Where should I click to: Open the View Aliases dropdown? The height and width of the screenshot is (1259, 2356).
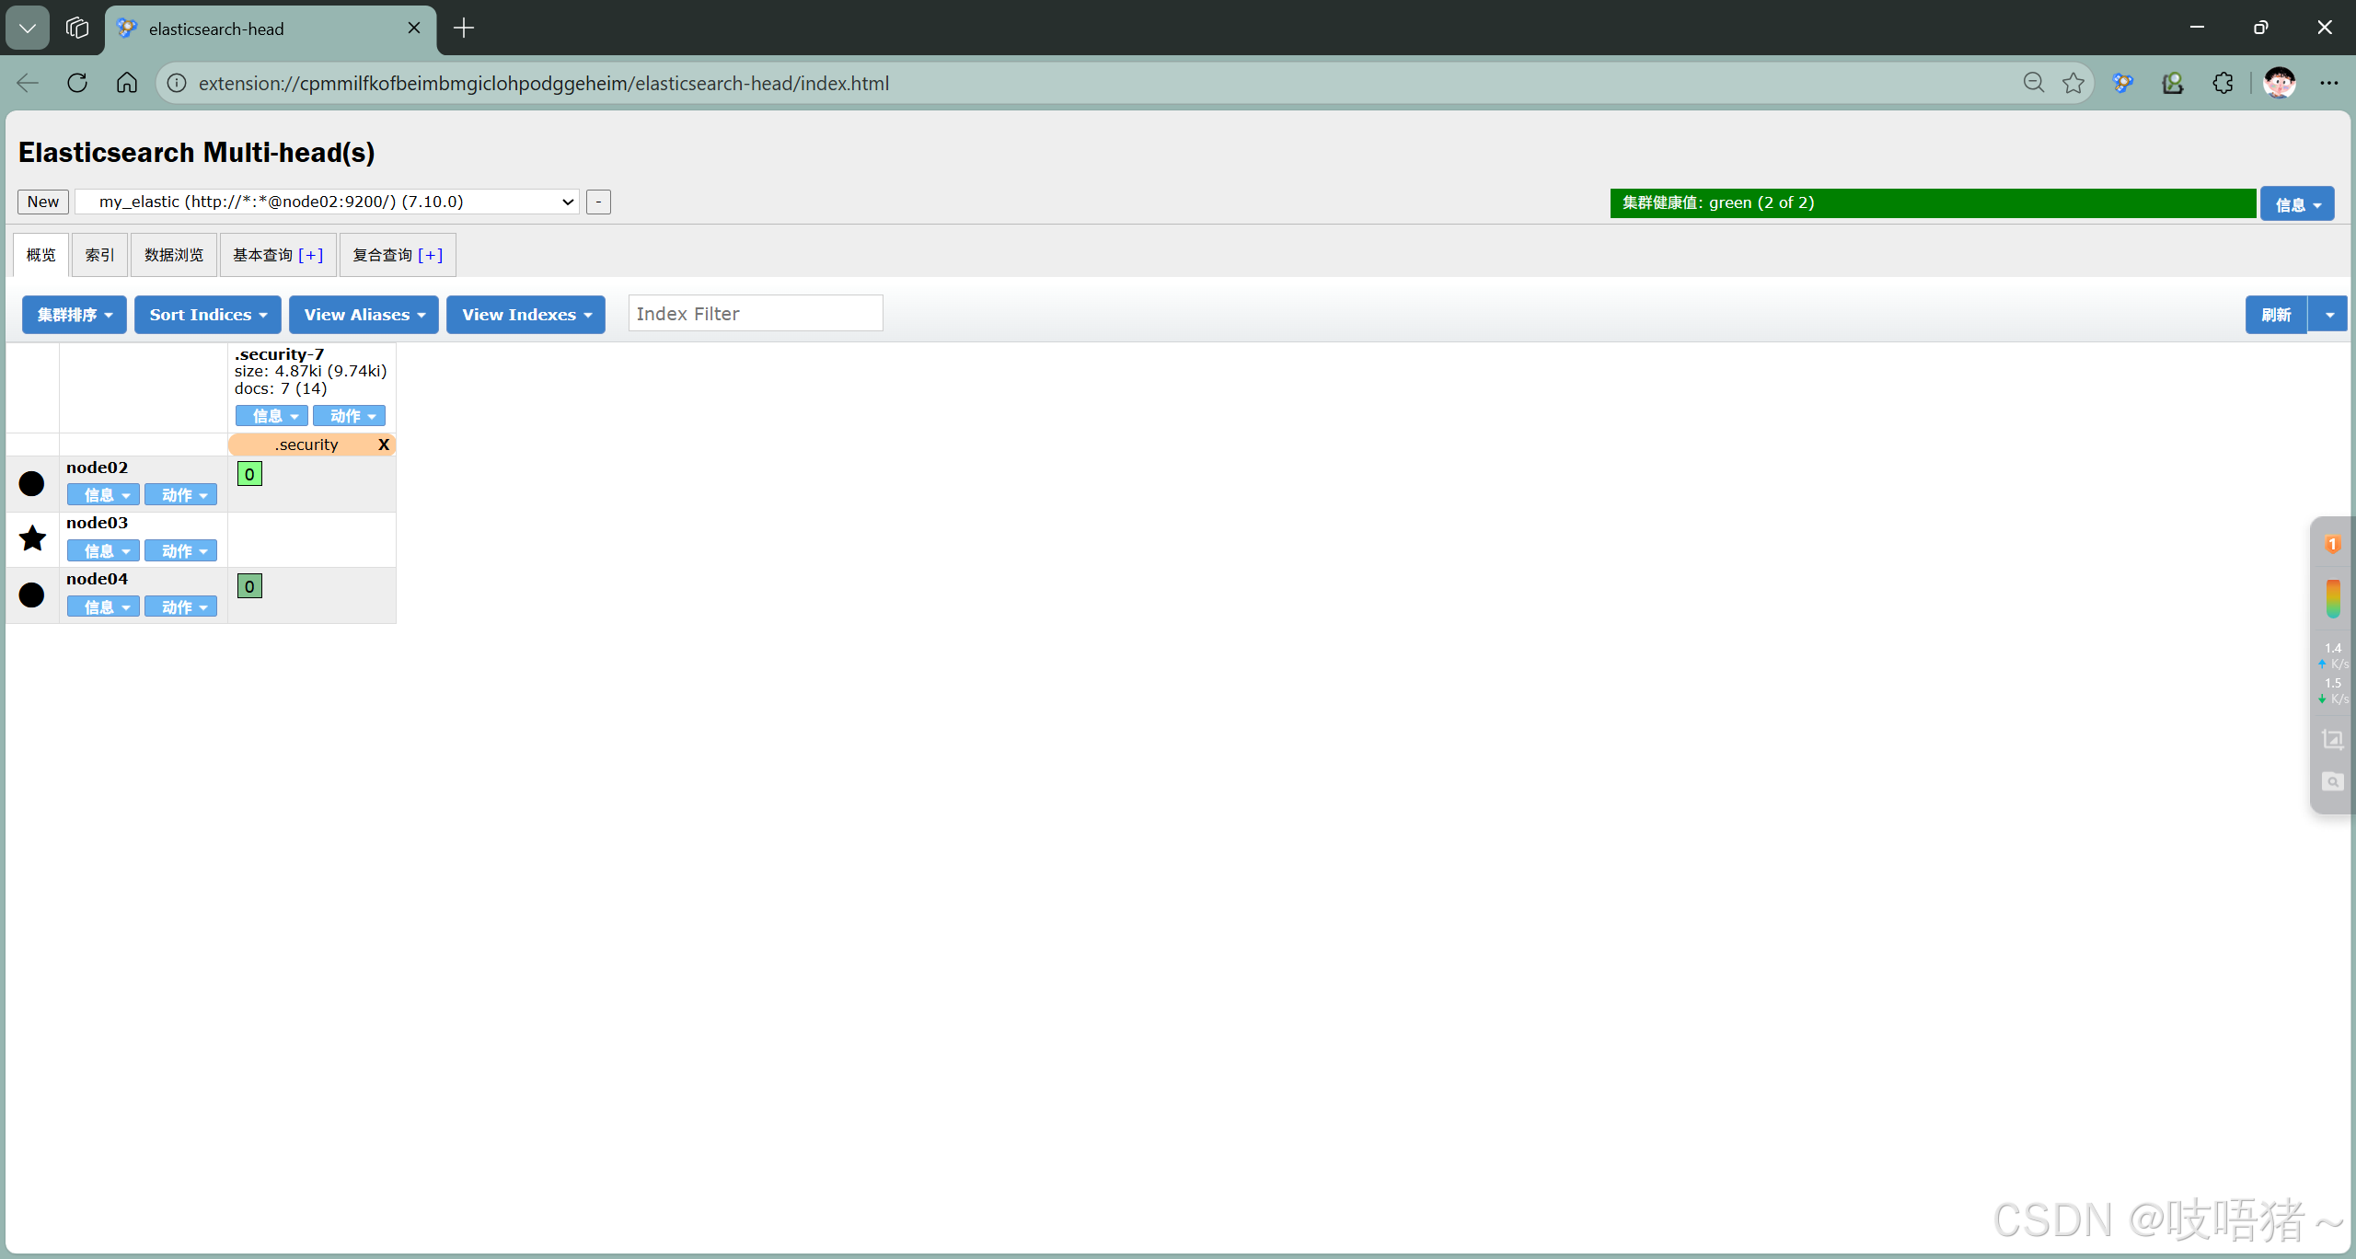click(x=364, y=315)
